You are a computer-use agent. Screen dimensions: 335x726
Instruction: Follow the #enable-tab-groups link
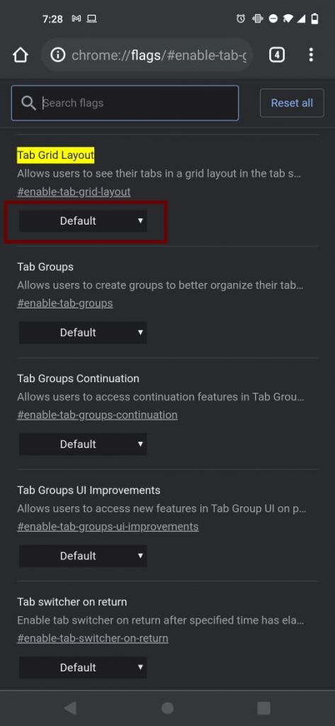(64, 303)
